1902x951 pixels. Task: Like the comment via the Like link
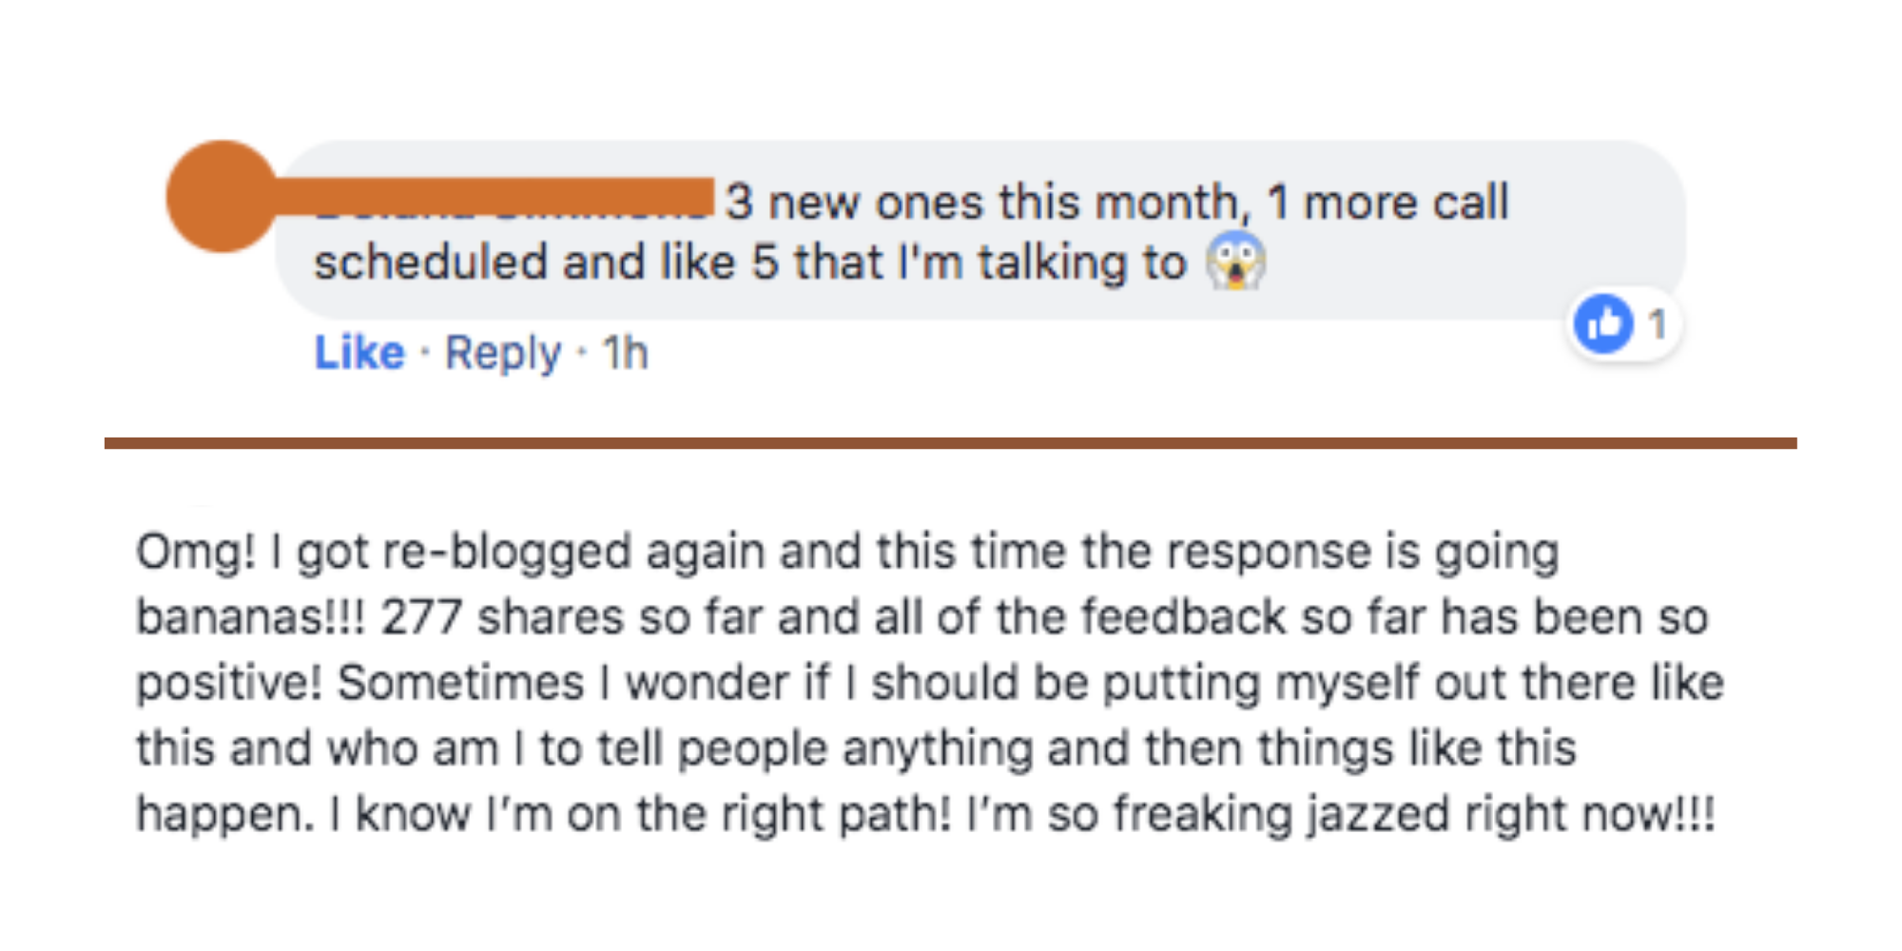click(x=359, y=353)
